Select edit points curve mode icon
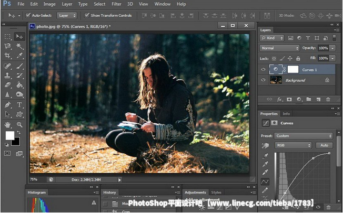This screenshot has width=343, height=213. click(x=265, y=182)
